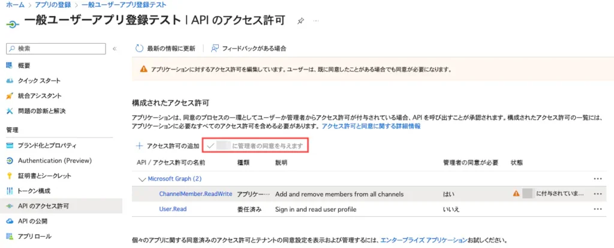This screenshot has height=248, width=614.
Task: Open ブランド化とプロパティ in the sidebar
Action: coord(47,146)
